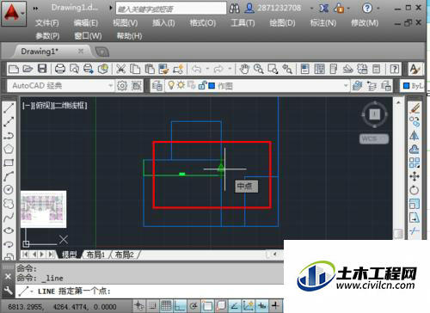
Task: Open the help options dropdown arrow
Action: [x=378, y=9]
